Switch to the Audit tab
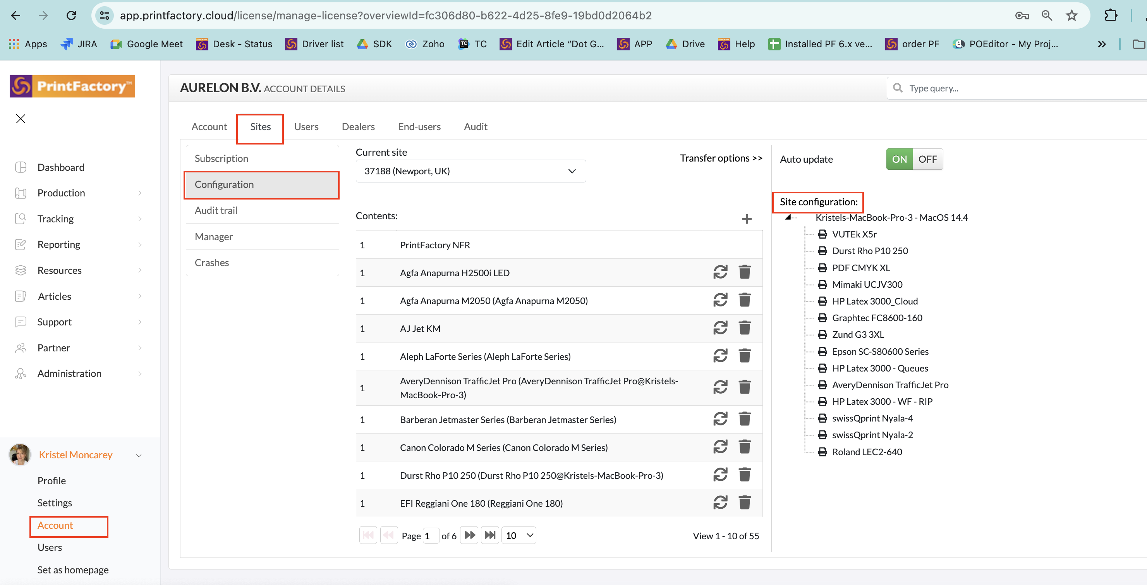This screenshot has height=585, width=1147. pos(475,127)
